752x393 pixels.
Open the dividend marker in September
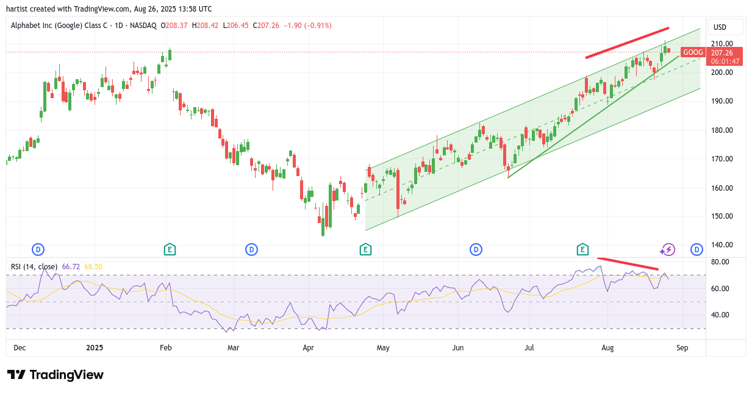(696, 249)
